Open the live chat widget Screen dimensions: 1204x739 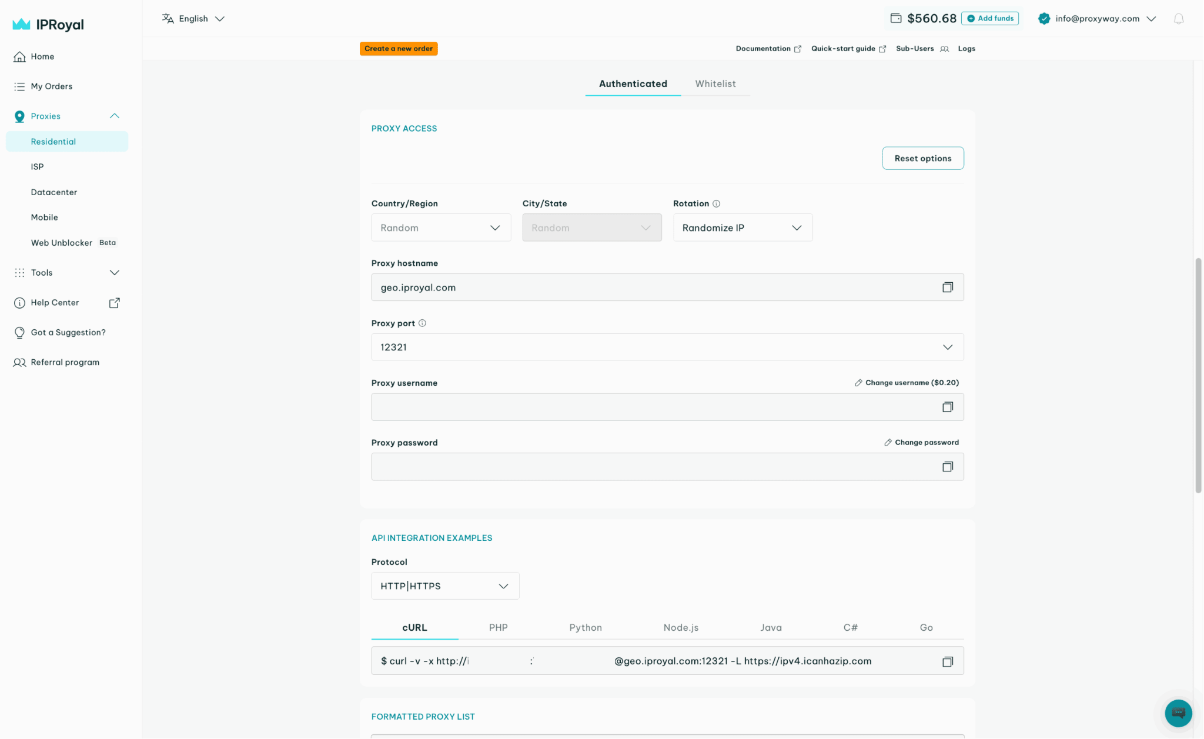coord(1178,713)
